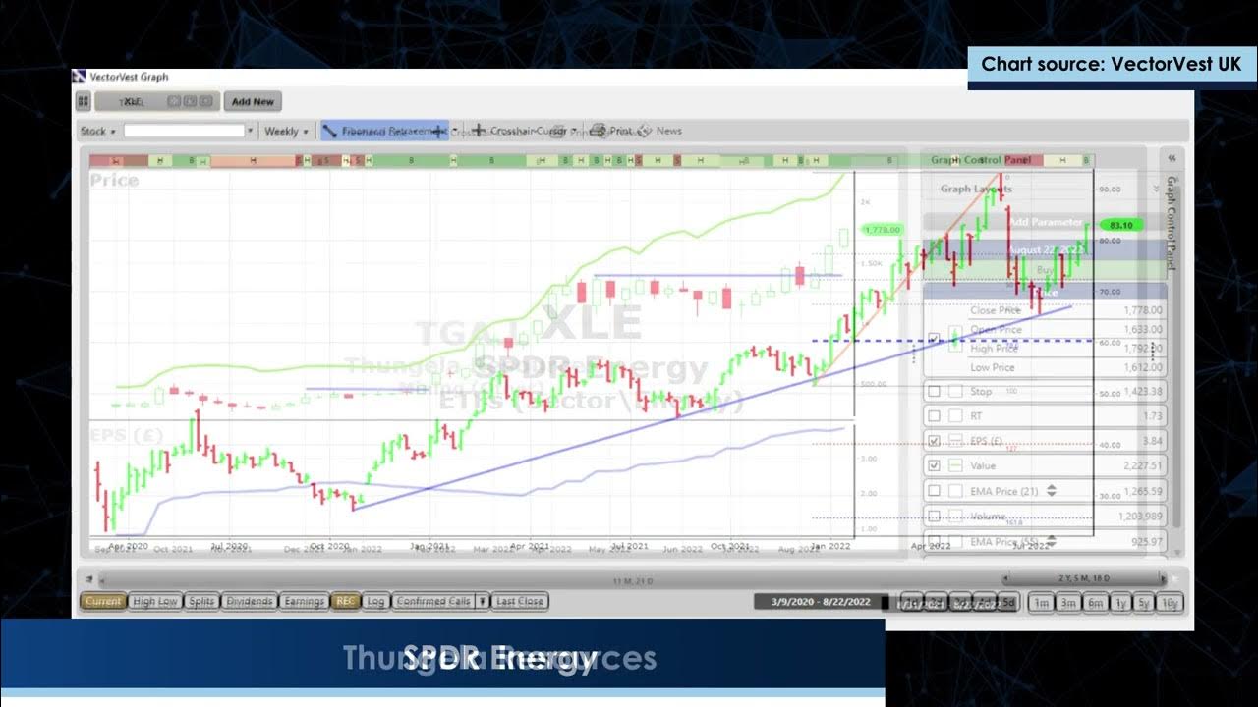Toggle the EPS (£) checkbox
The height and width of the screenshot is (707, 1258).
pyautogui.click(x=934, y=441)
